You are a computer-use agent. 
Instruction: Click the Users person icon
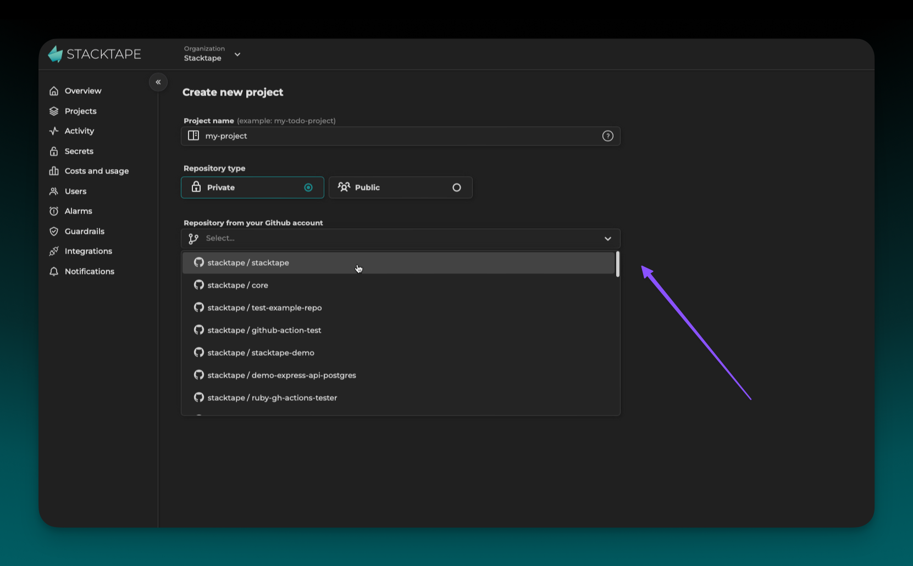[x=54, y=191]
